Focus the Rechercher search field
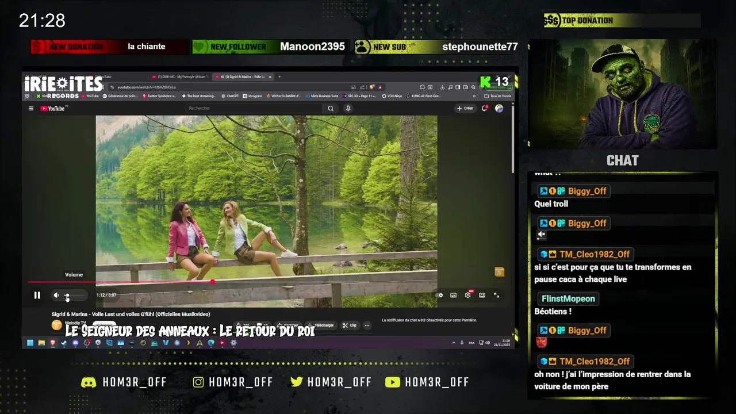736x414 pixels. [254, 108]
